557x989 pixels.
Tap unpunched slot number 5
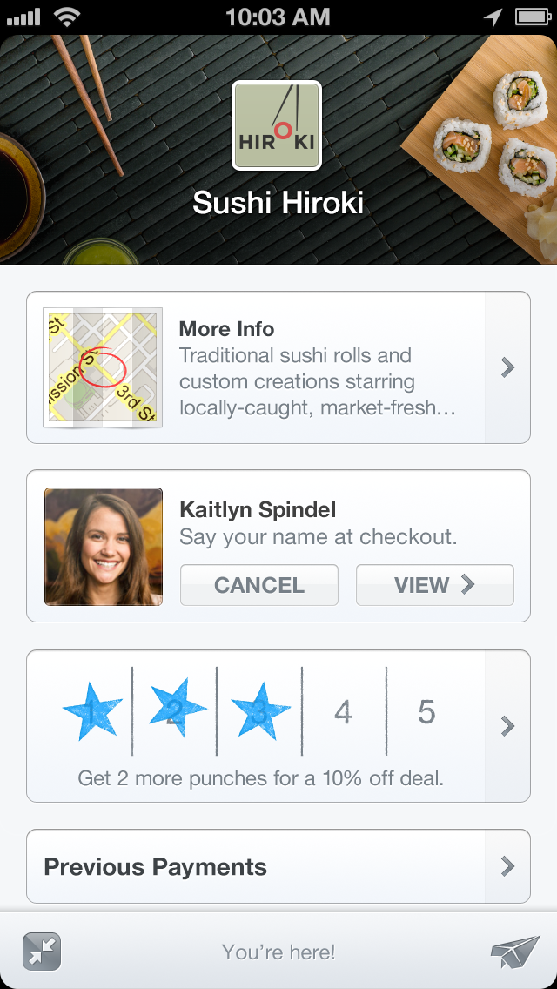[426, 712]
